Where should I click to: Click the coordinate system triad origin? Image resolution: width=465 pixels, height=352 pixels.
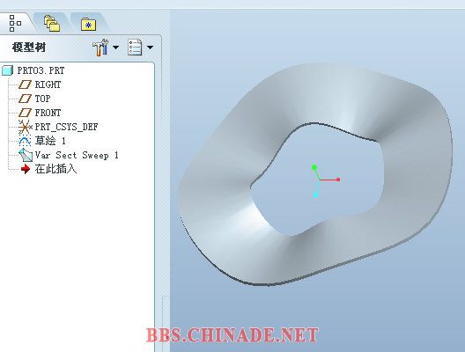pos(320,180)
